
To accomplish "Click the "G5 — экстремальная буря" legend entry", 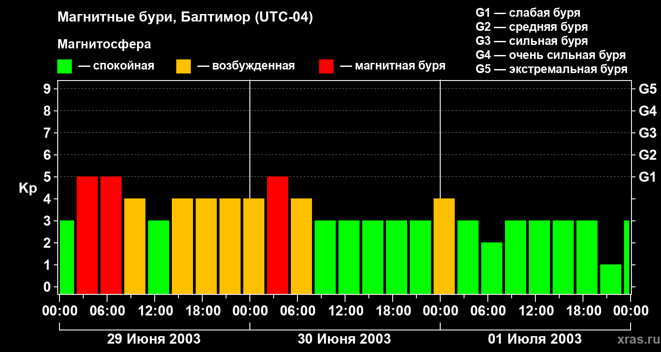I will point(551,69).
